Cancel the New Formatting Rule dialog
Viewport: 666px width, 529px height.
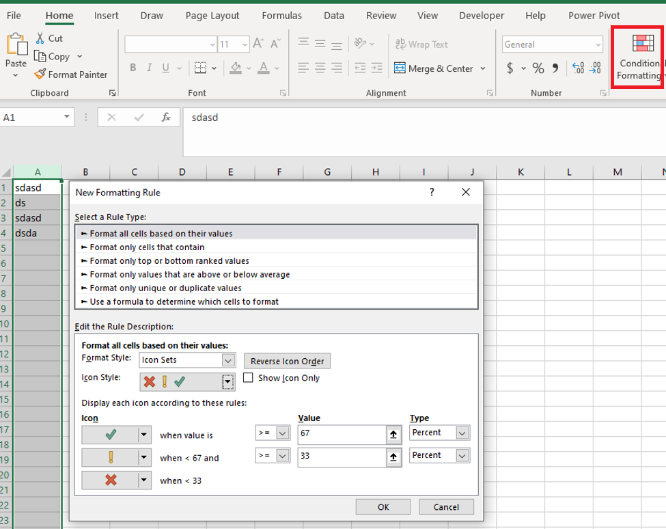point(446,506)
